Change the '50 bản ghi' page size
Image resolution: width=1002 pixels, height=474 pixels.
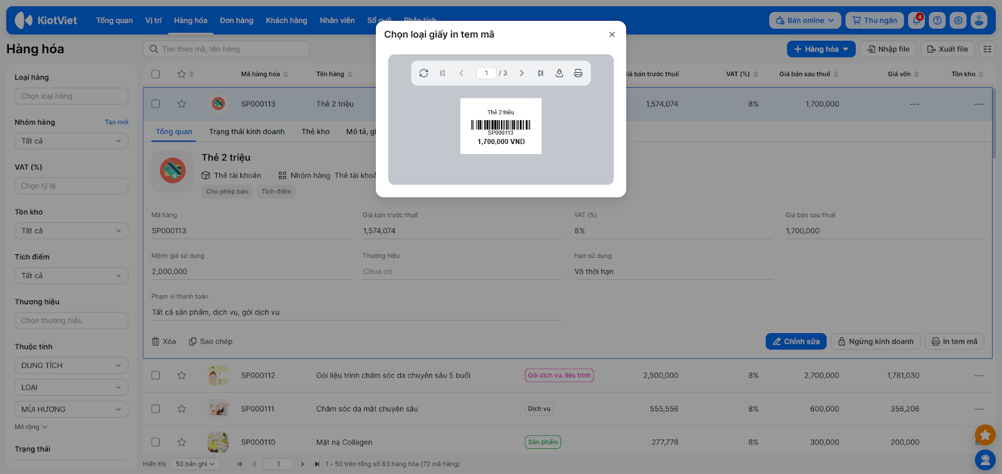[x=195, y=464]
